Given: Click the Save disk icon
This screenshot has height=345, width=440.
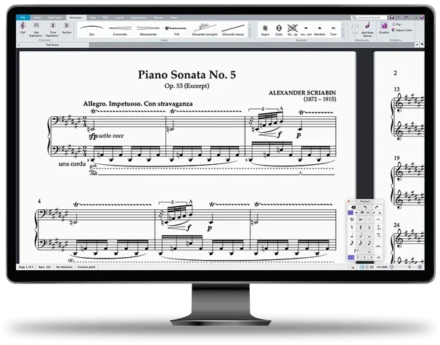Looking at the screenshot, I should 392,17.
